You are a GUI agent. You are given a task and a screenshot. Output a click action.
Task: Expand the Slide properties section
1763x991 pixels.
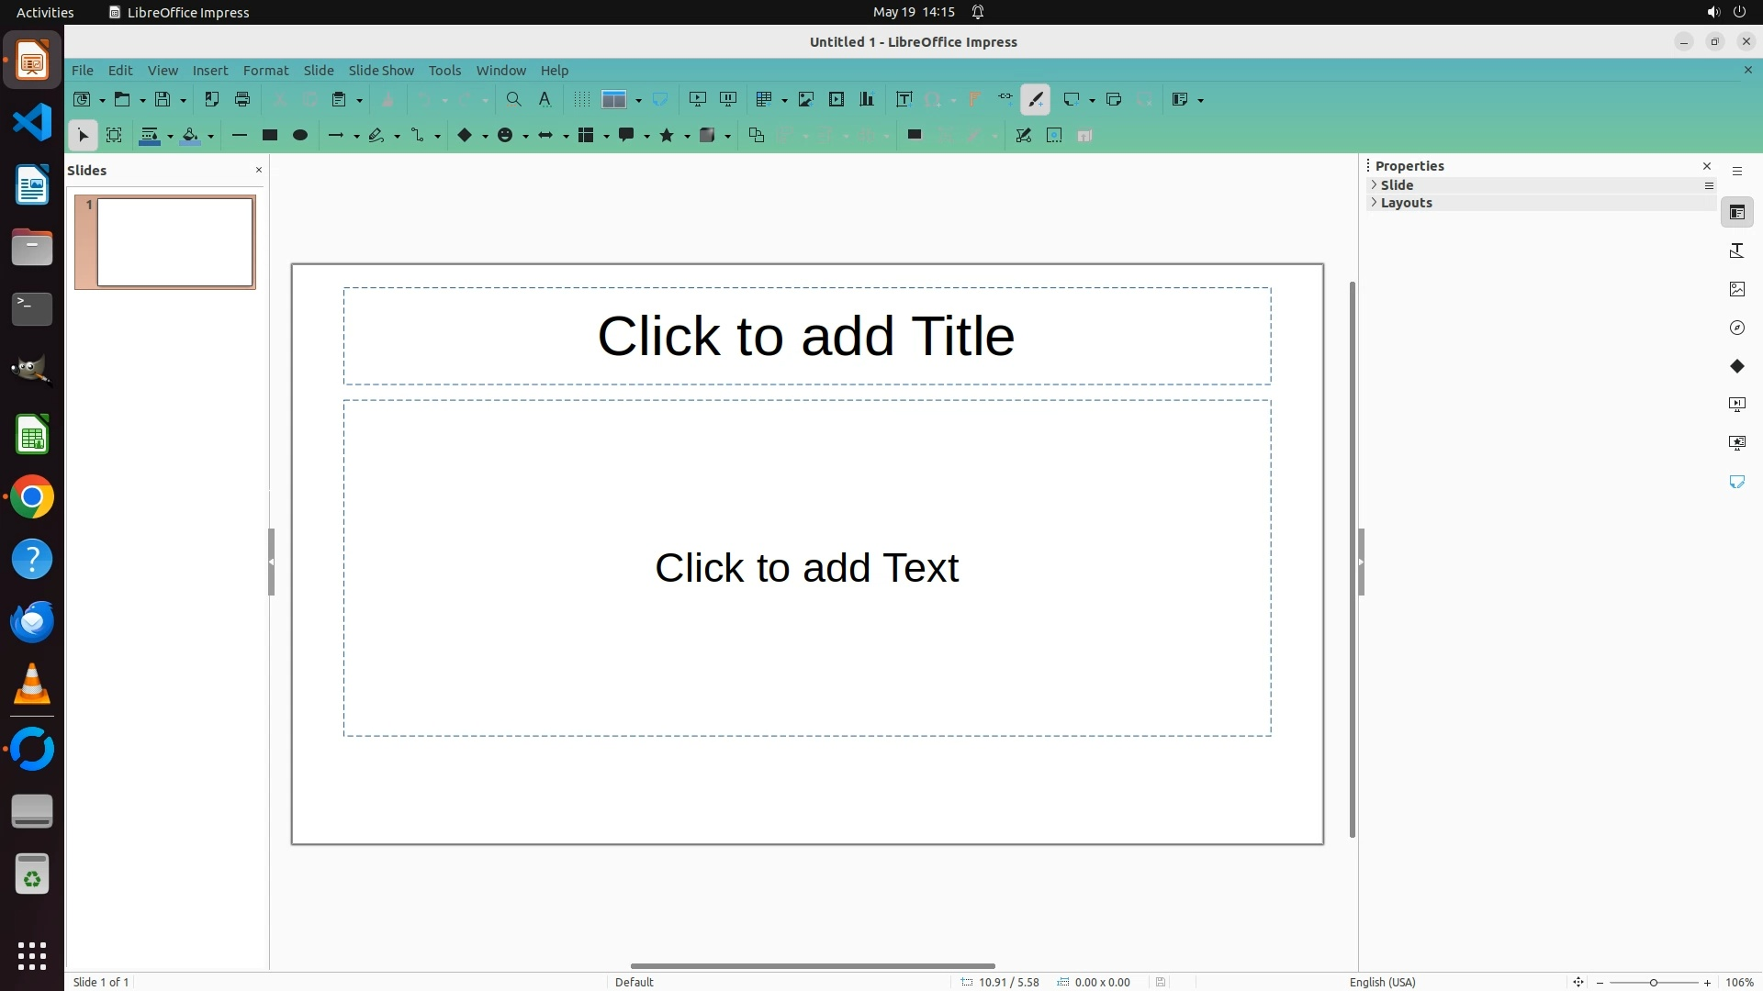pos(1397,185)
